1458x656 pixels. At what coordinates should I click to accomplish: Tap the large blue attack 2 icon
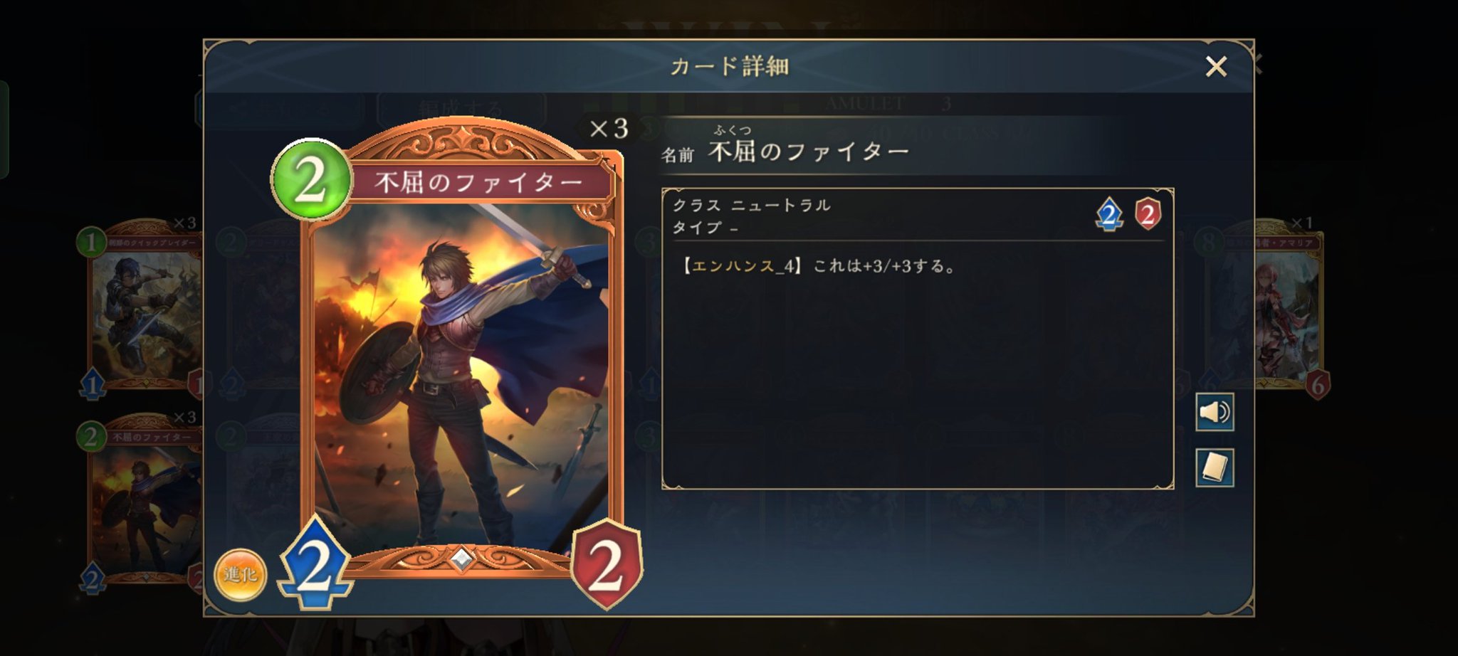coord(315,565)
